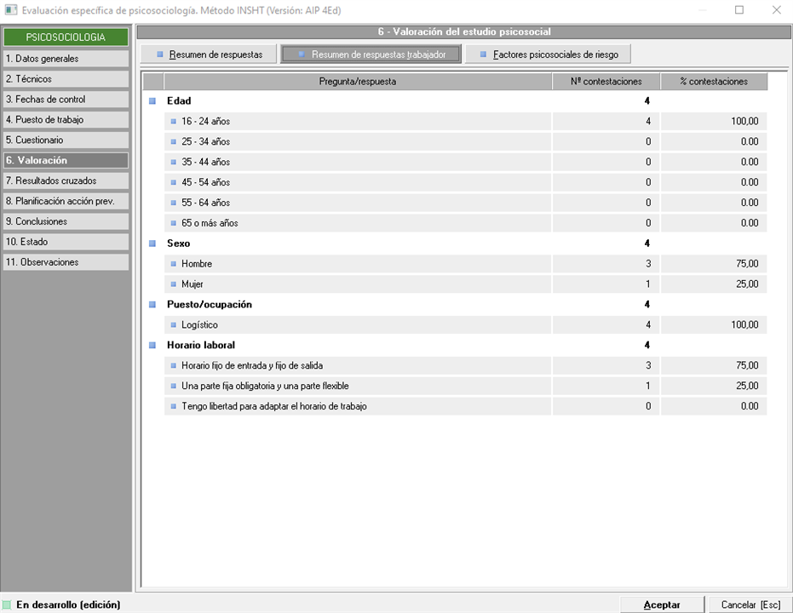
Task: Click the blue icon next to Horario laboral
Action: 152,346
